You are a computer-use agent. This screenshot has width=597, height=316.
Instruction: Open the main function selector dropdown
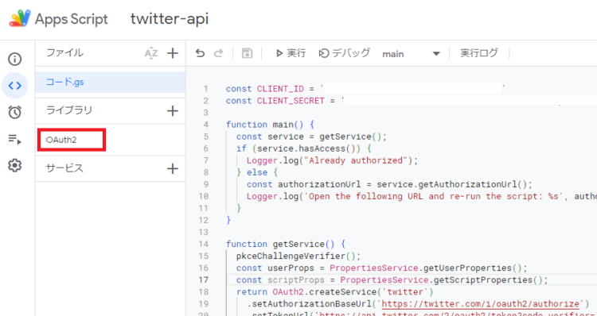pyautogui.click(x=412, y=54)
